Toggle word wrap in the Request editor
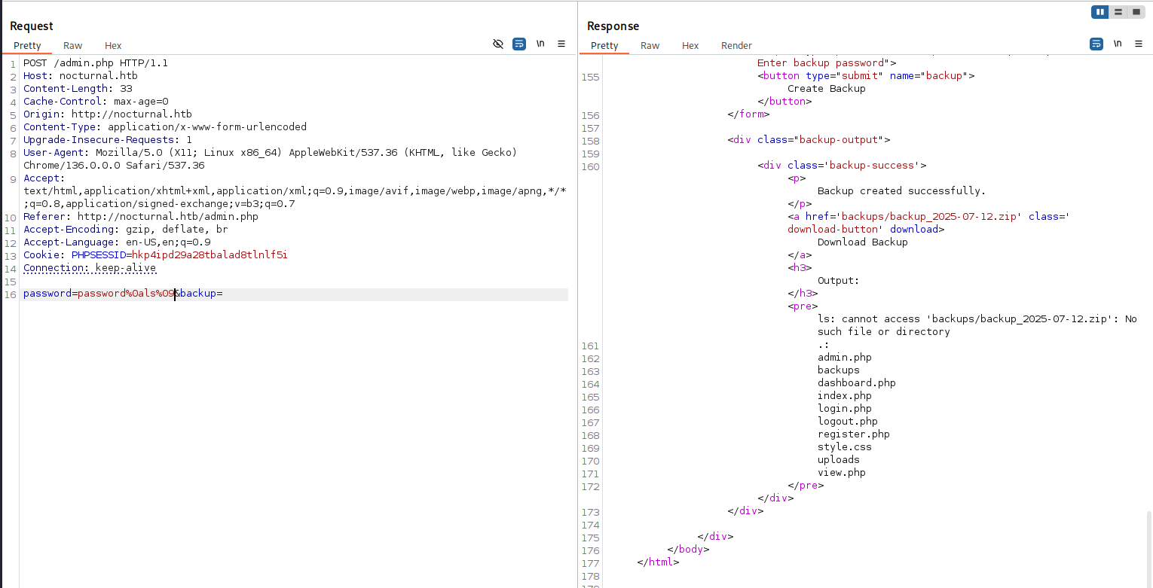1153x588 pixels. [518, 44]
